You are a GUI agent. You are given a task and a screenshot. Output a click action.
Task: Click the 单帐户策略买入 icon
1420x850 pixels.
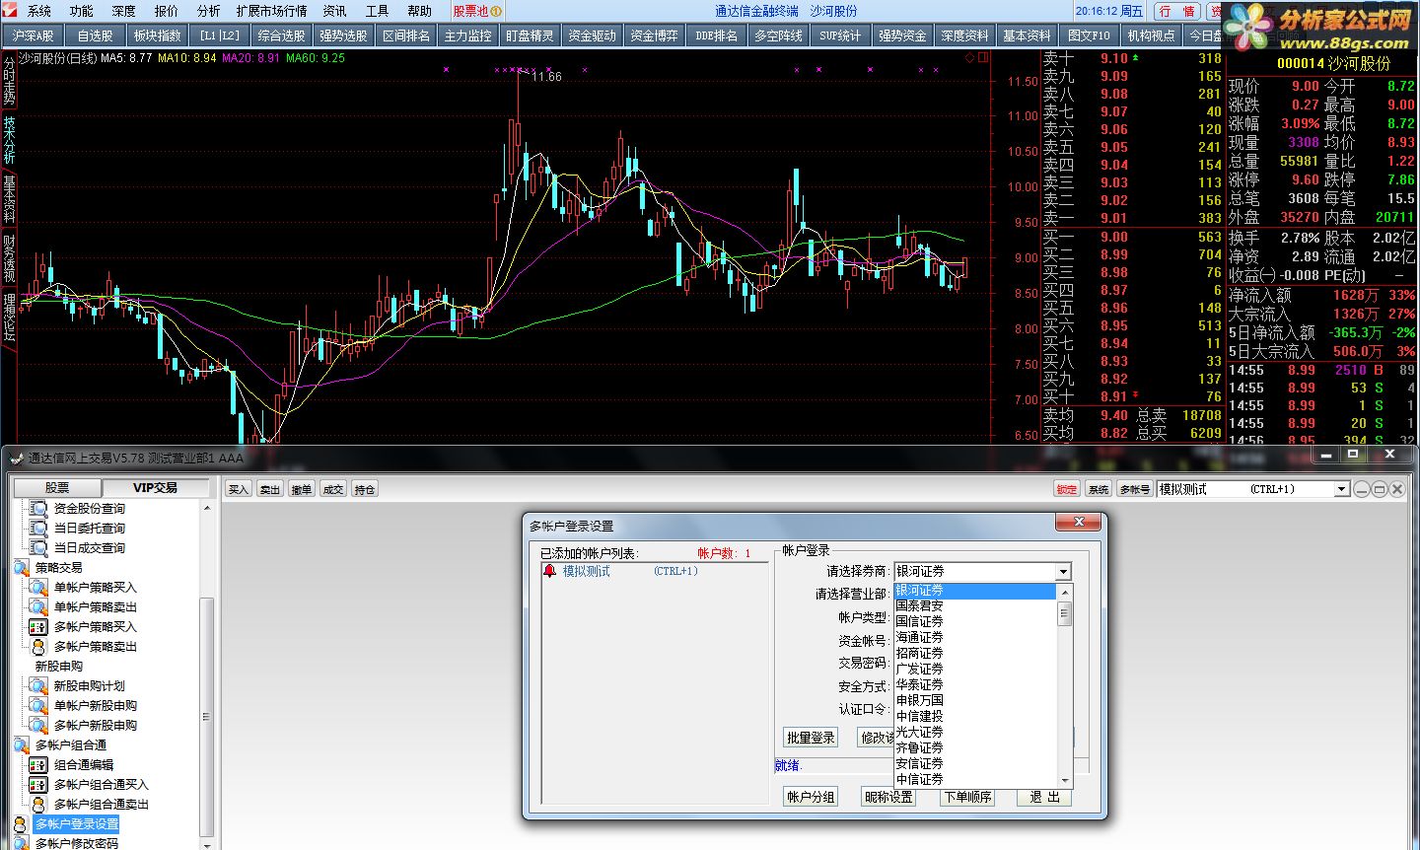(x=38, y=588)
